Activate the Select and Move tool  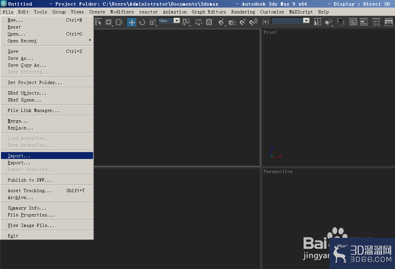[x=132, y=22]
